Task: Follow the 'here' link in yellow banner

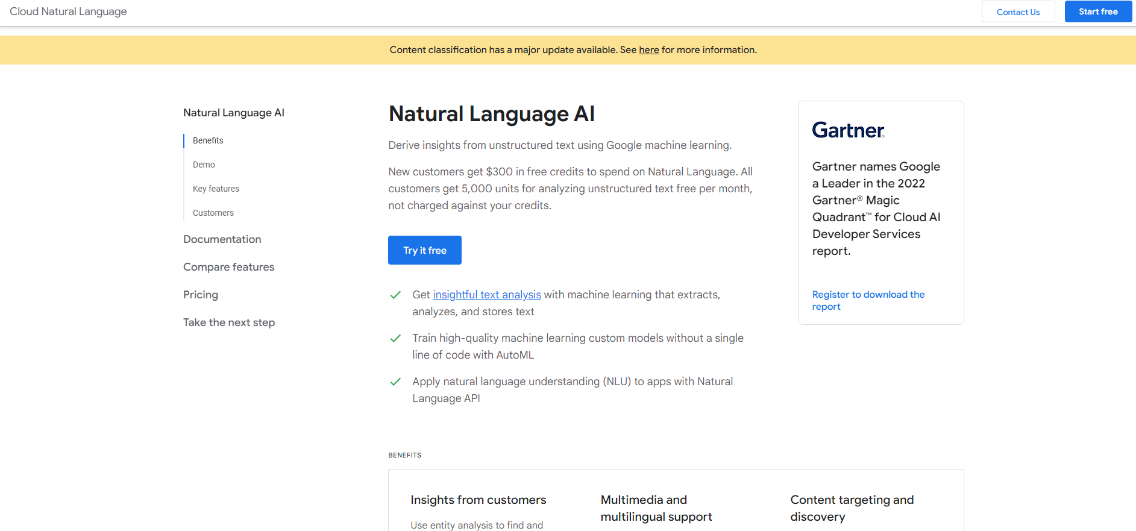Action: (x=649, y=50)
